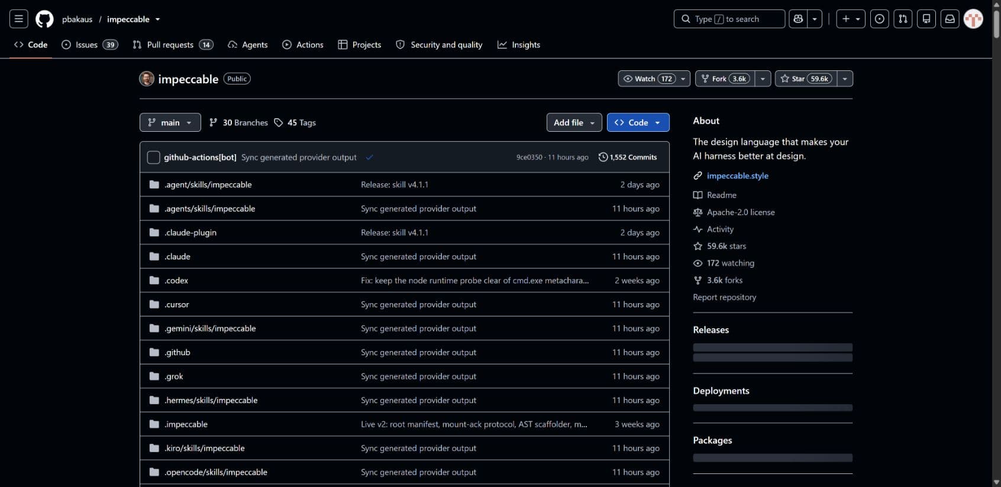View the 1,552 Commits history
Viewport: 1001px width, 487px height.
(x=628, y=157)
